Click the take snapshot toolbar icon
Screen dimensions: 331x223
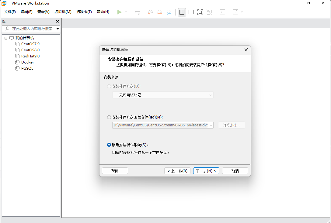(x=150, y=12)
